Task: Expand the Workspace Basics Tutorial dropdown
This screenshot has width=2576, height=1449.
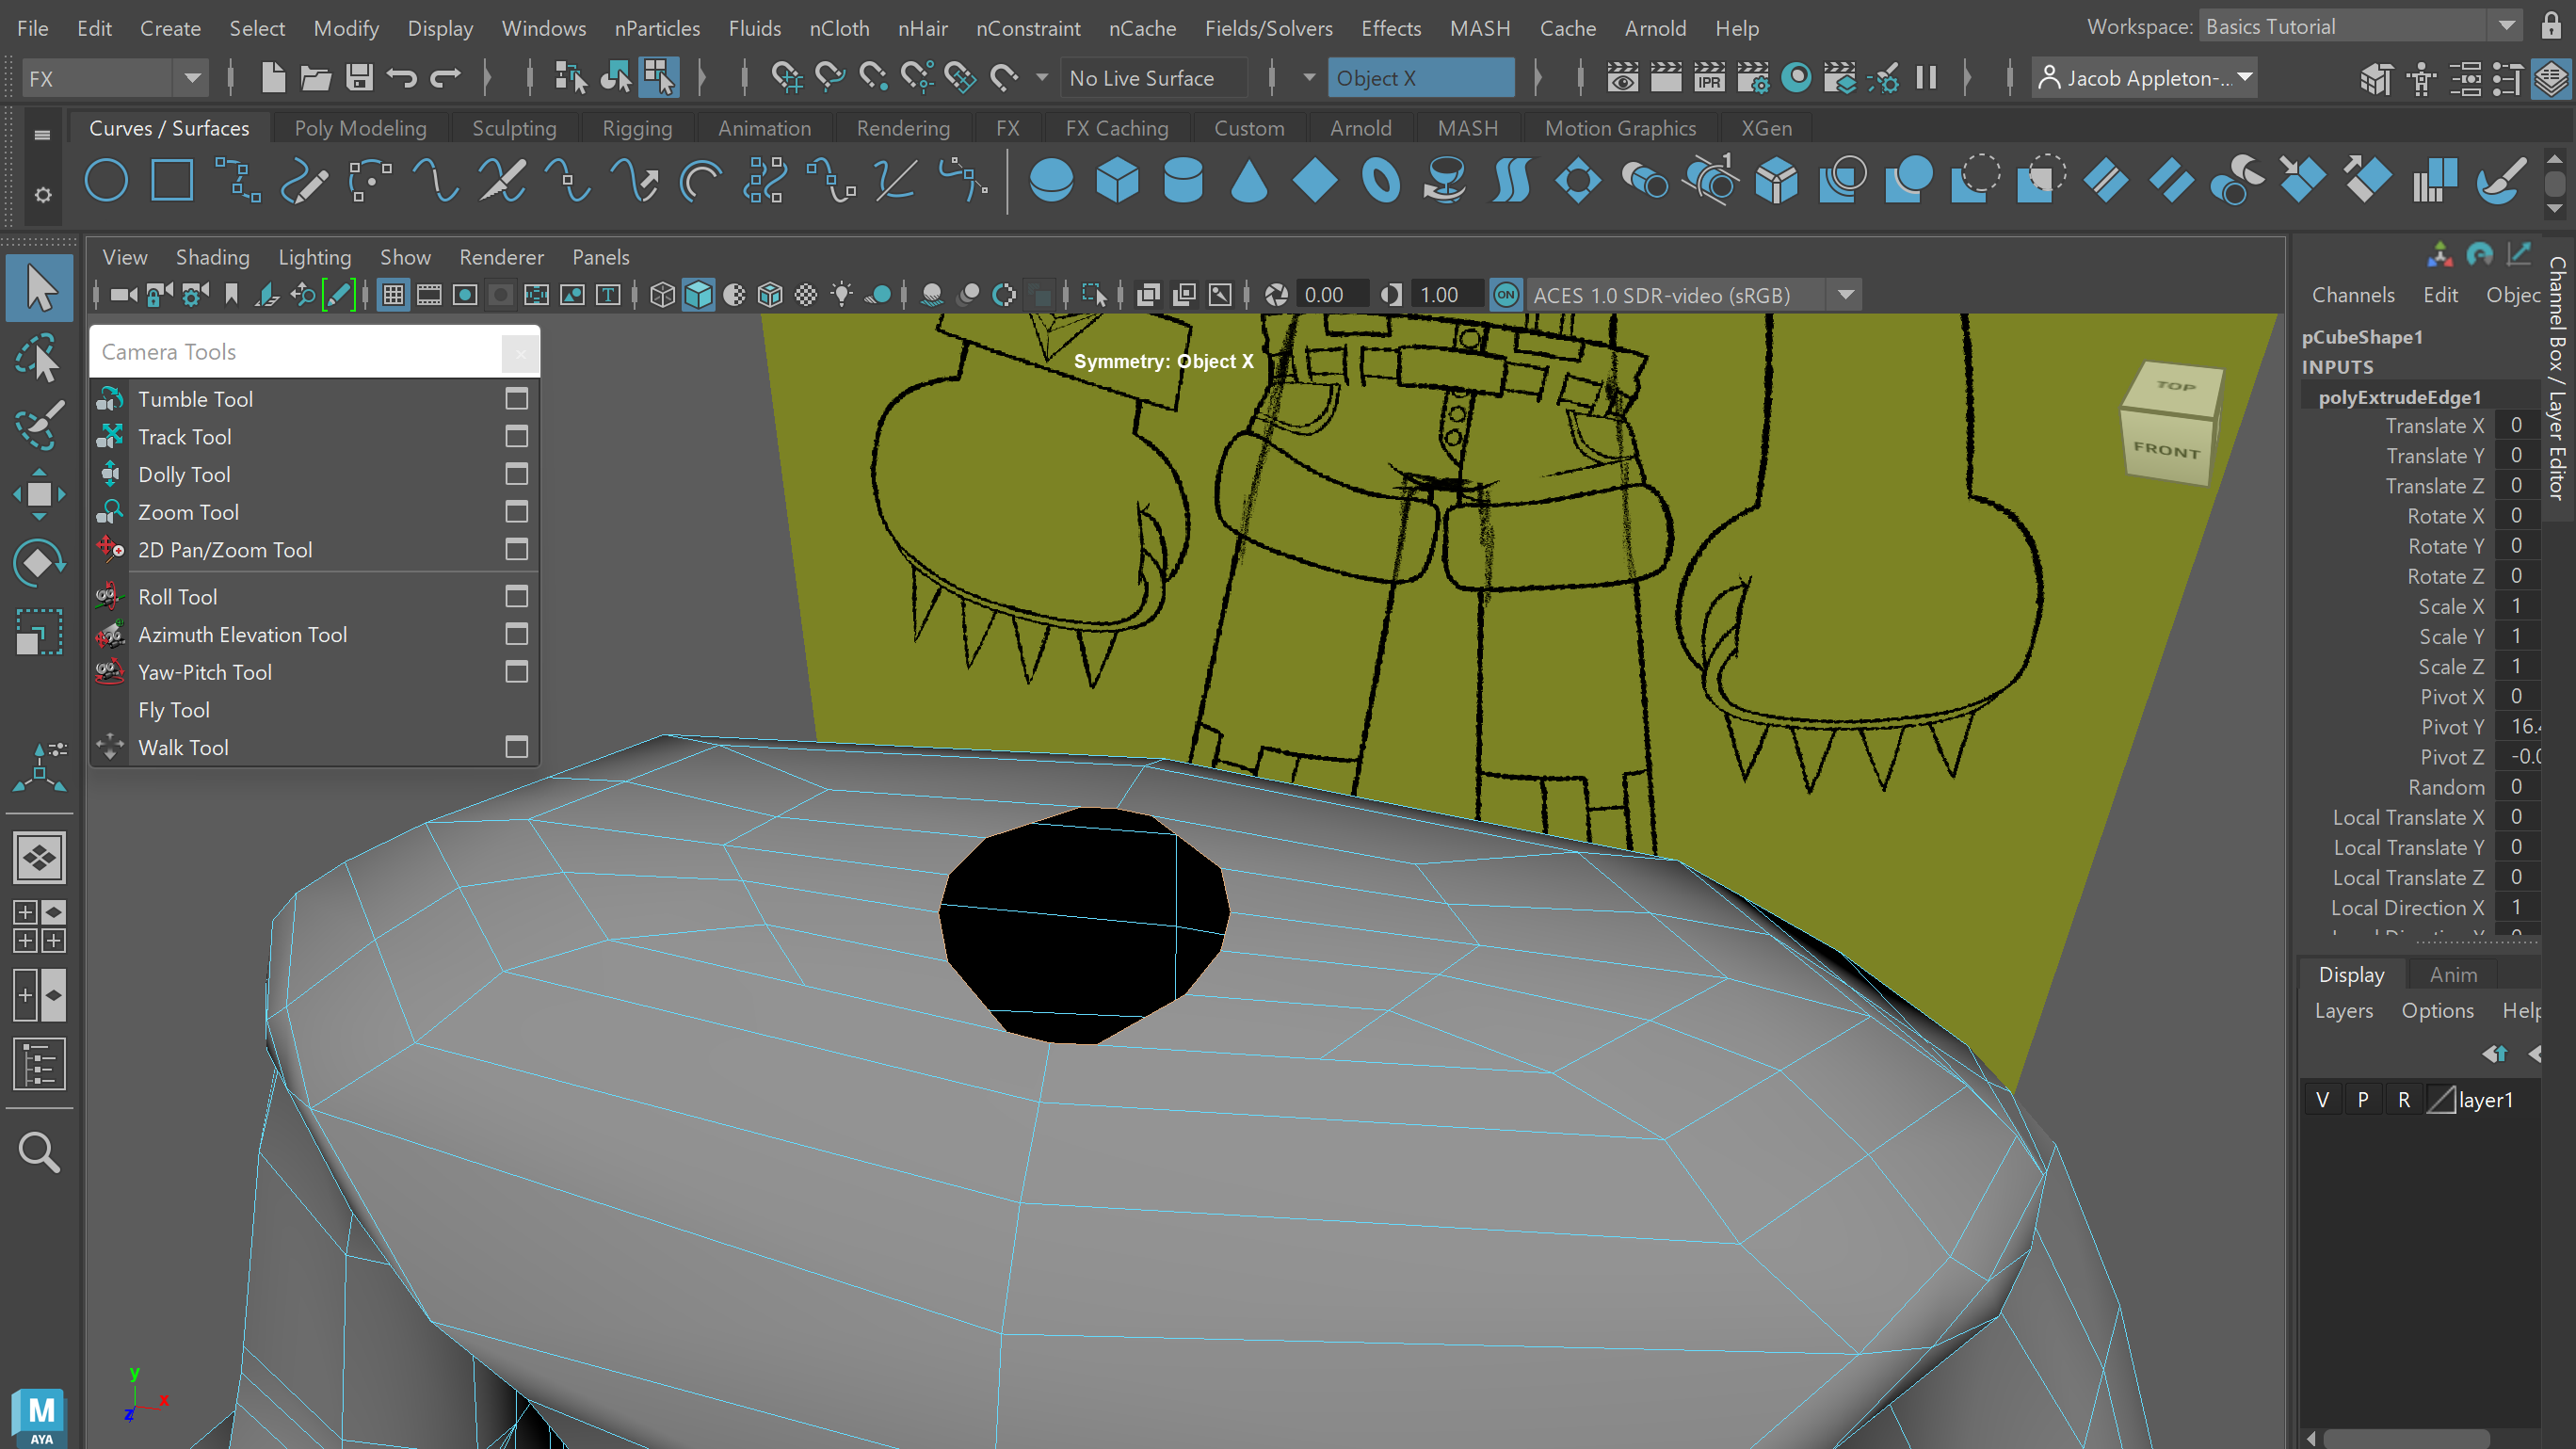Action: pyautogui.click(x=2507, y=27)
